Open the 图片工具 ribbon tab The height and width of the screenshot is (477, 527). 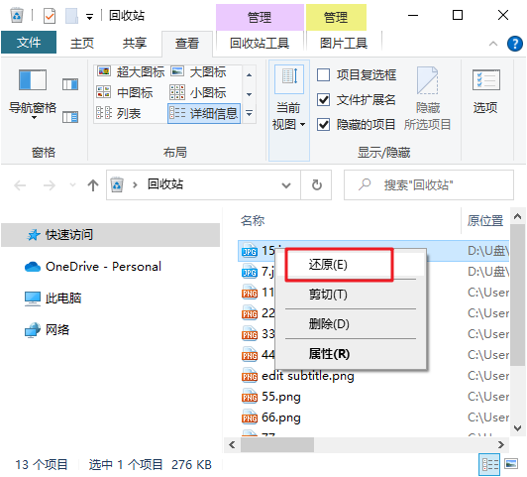coord(344,43)
